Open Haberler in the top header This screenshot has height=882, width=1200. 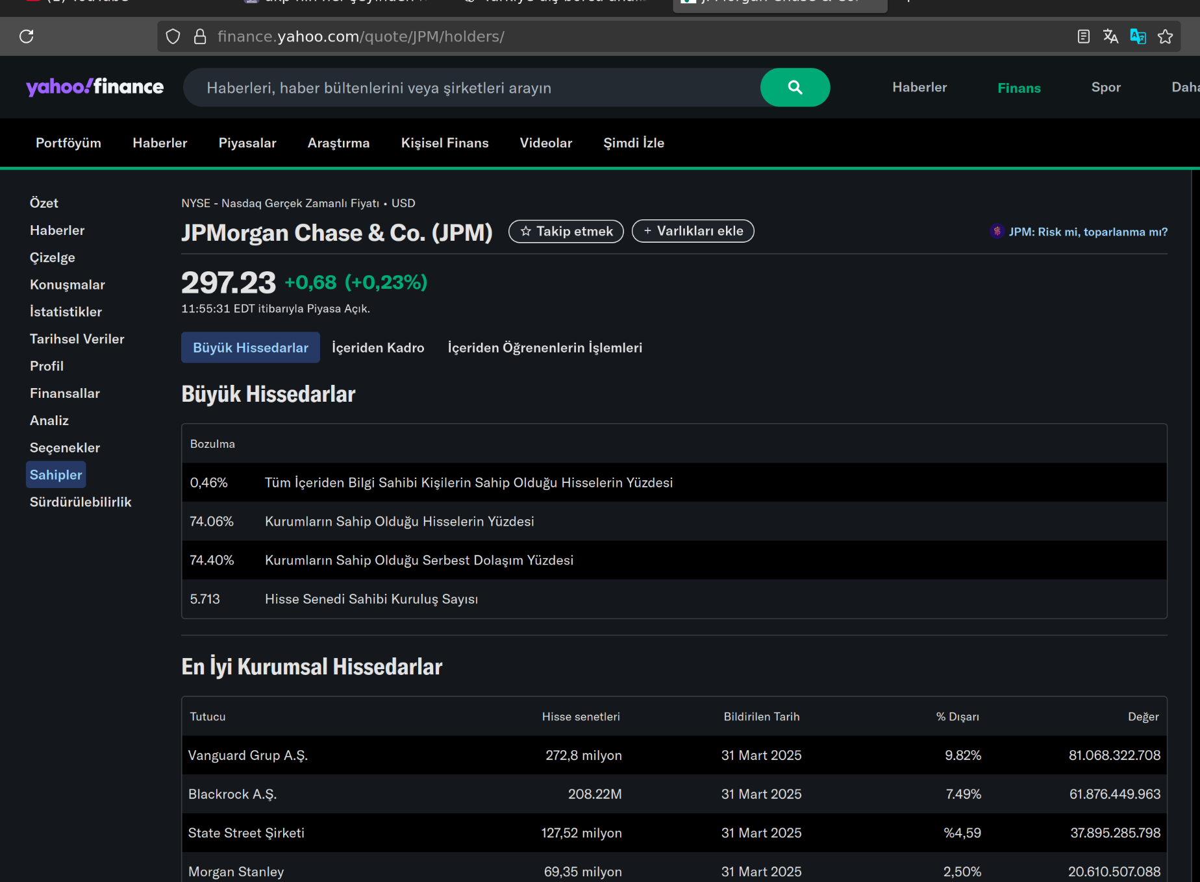(x=919, y=87)
